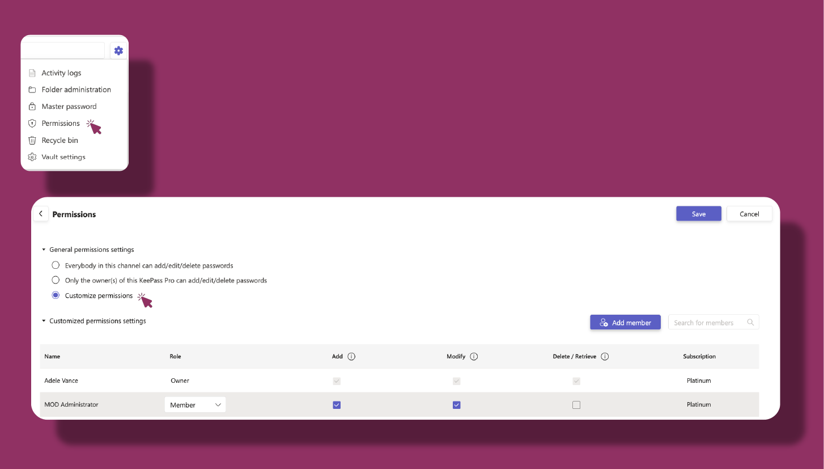Click the Folder administration folder icon
Image resolution: width=824 pixels, height=469 pixels.
point(32,90)
